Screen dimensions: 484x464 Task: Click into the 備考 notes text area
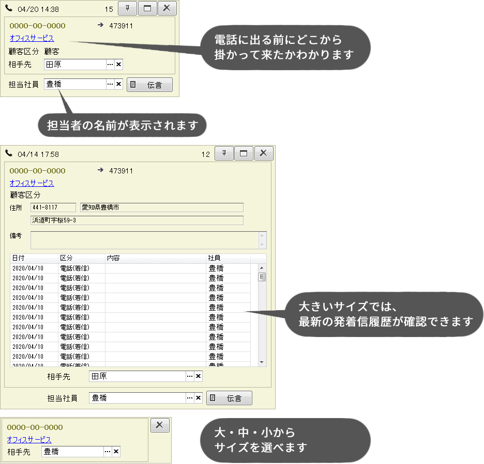point(144,240)
